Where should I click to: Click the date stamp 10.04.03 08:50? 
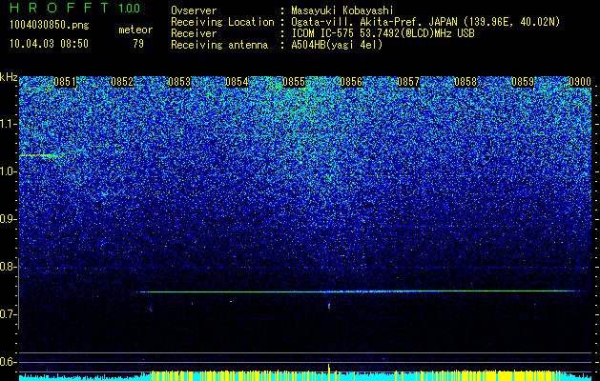pyautogui.click(x=49, y=44)
